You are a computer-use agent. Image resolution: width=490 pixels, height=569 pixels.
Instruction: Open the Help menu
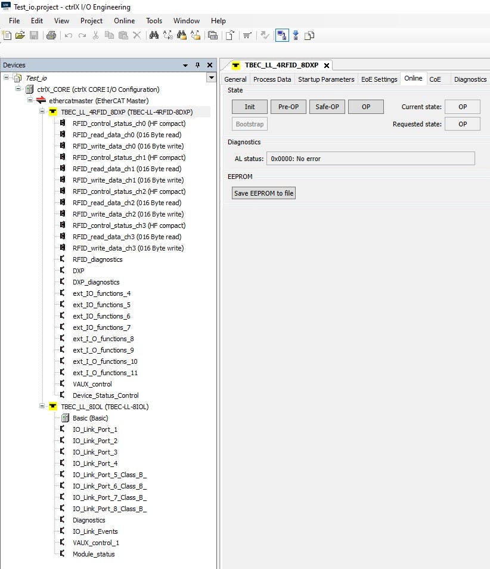[218, 21]
